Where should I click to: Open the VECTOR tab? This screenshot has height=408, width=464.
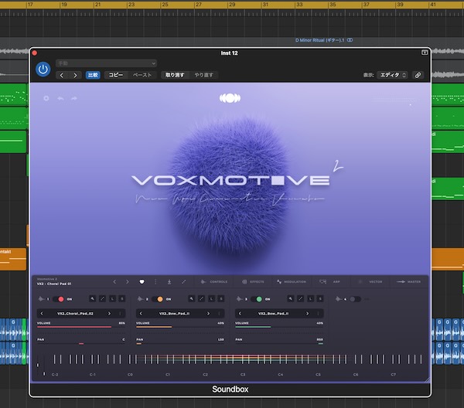[370, 282]
